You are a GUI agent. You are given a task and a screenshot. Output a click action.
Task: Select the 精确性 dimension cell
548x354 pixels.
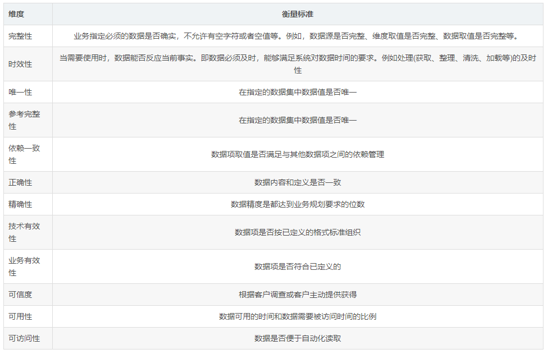(x=28, y=204)
